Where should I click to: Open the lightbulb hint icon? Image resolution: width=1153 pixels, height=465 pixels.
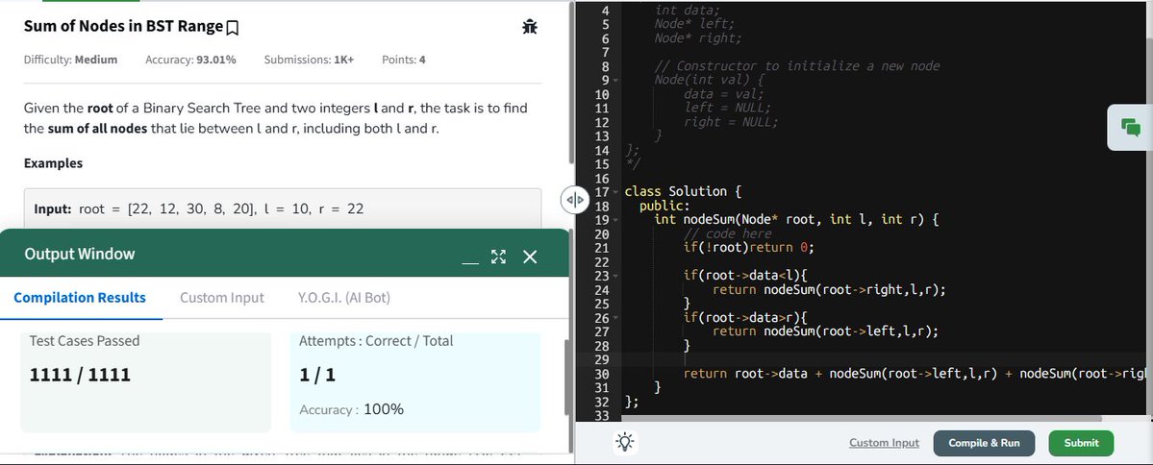pos(625,442)
